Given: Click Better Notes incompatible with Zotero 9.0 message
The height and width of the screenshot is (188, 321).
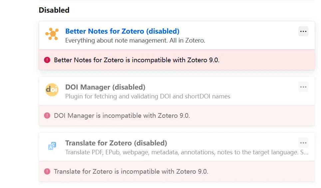Looking at the screenshot, I should point(137,60).
